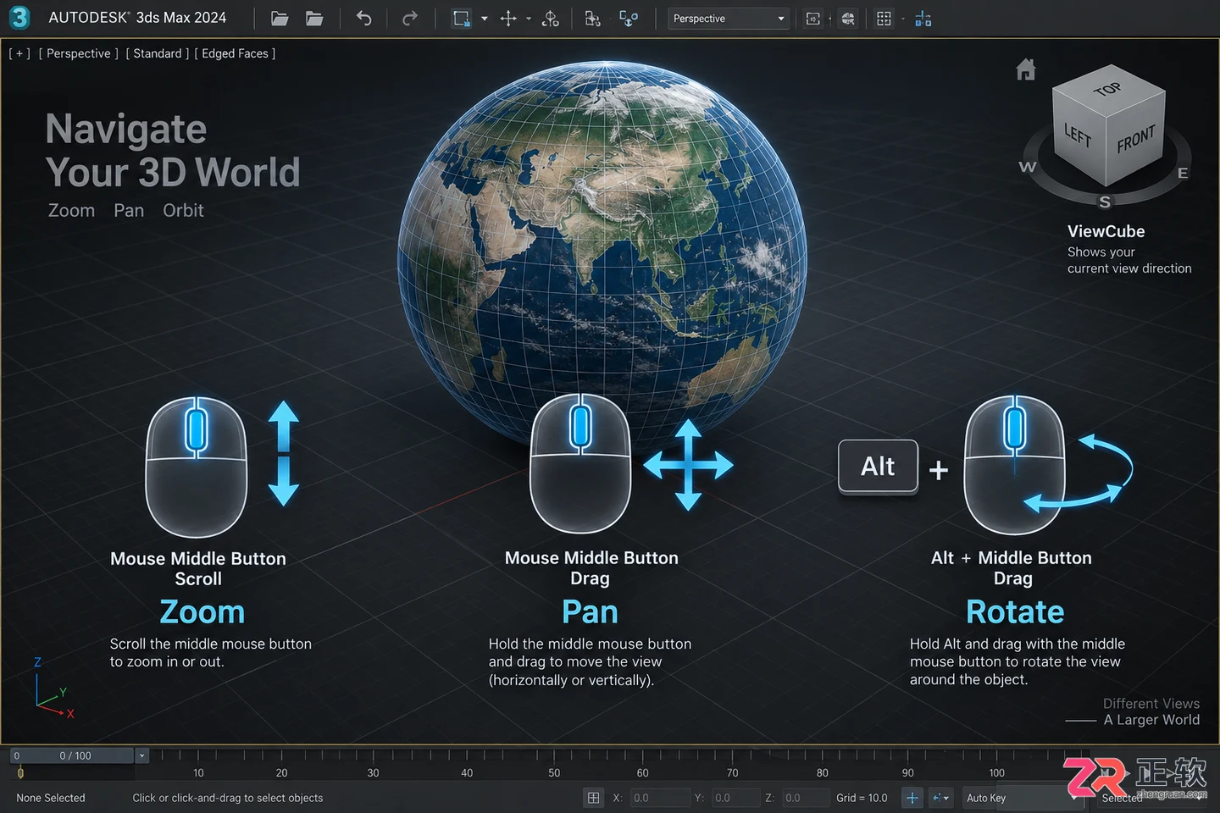The height and width of the screenshot is (813, 1220).
Task: Click the link tool icon left of the Perspective dropdown
Action: coord(629,19)
